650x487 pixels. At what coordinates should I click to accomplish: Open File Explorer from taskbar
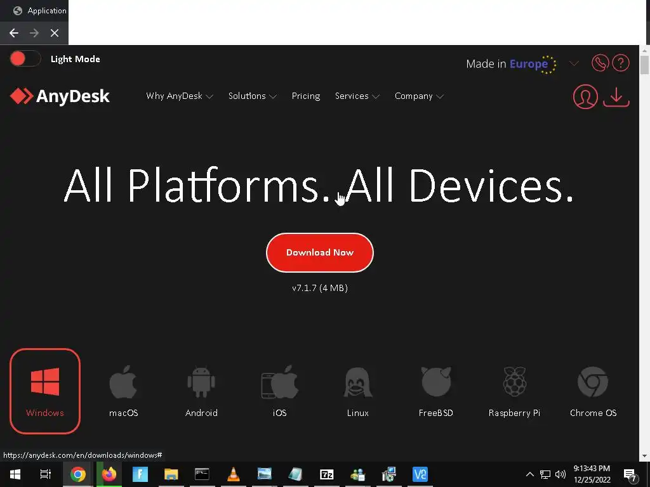(x=171, y=474)
